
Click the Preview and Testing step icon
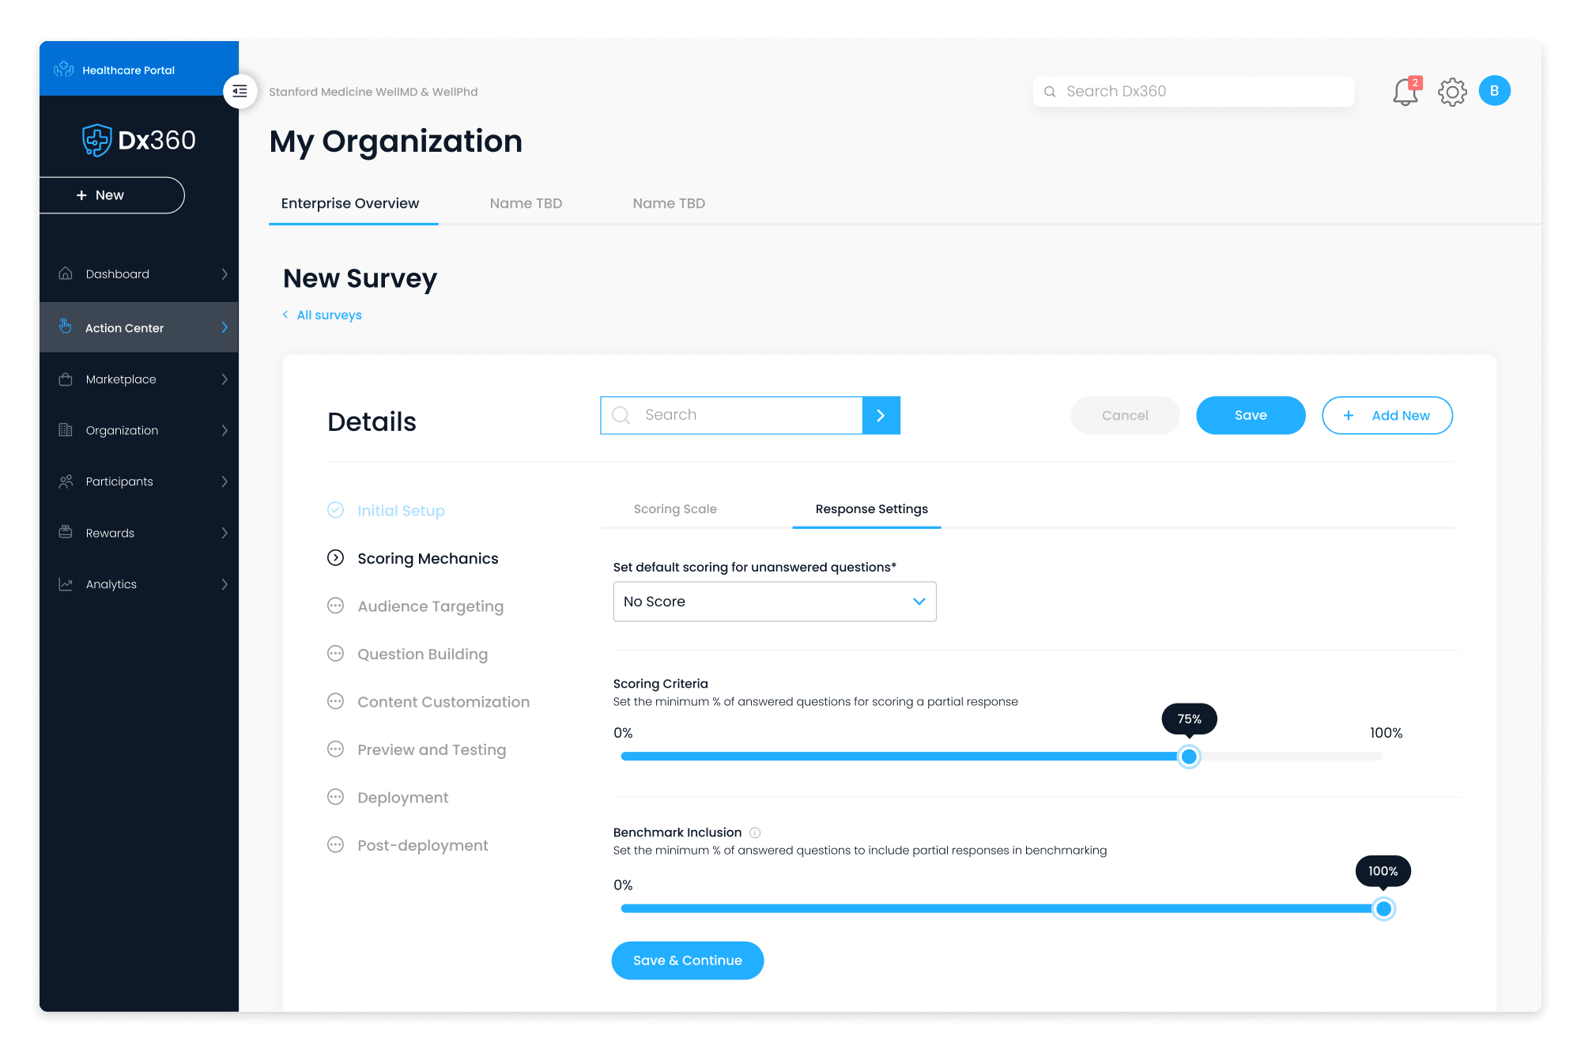click(x=336, y=749)
